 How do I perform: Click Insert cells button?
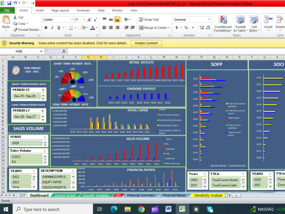268,24
